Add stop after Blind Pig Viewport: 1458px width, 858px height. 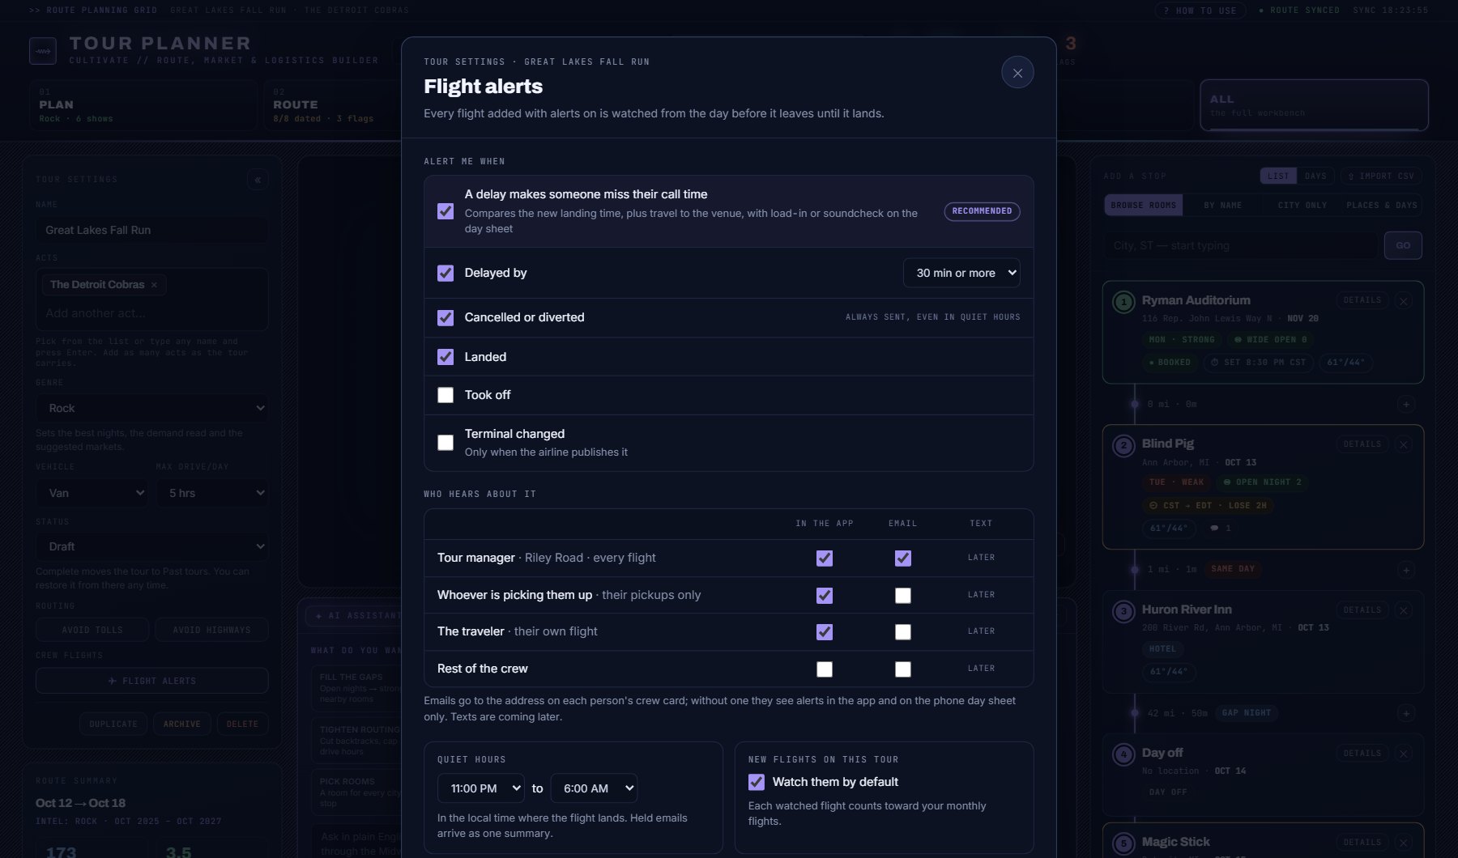click(1406, 570)
